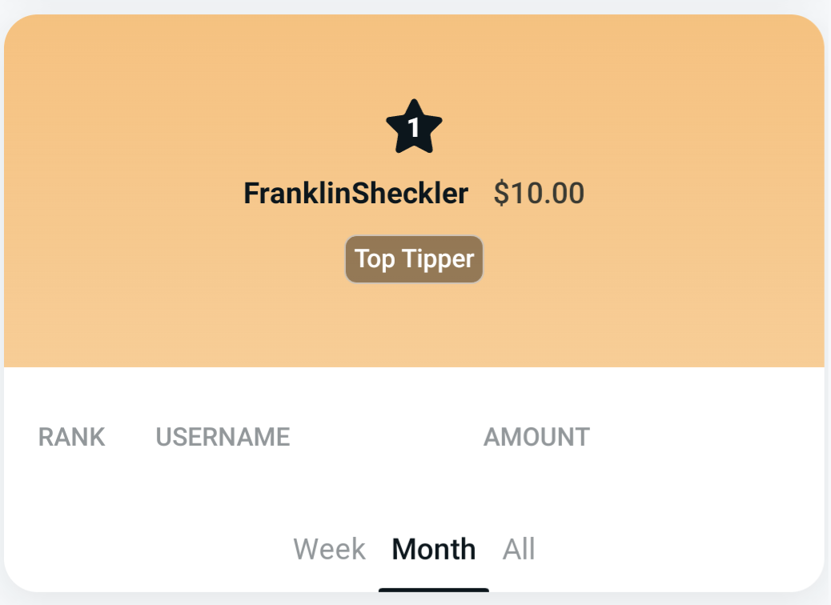Click the Franklin part of the username
The width and height of the screenshot is (831, 605).
pos(297,193)
